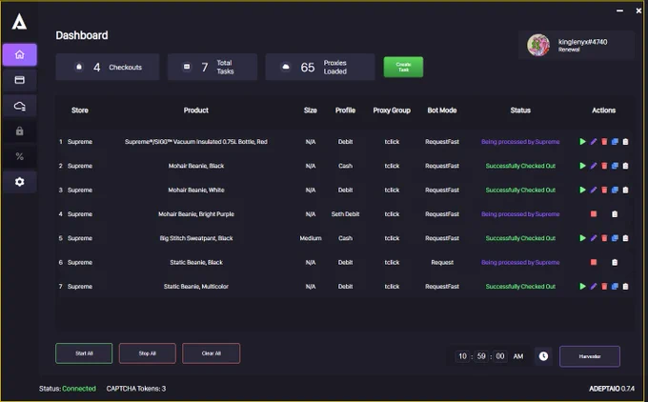
Task: Open the billing card sidebar icon
Action: coord(19,80)
